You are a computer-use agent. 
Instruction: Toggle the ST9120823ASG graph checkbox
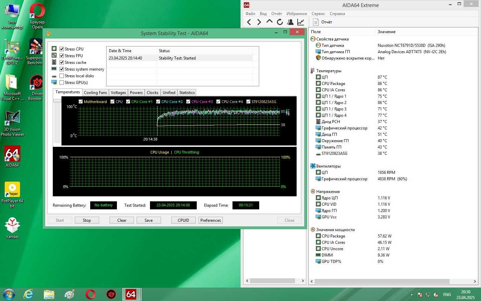coord(248,102)
